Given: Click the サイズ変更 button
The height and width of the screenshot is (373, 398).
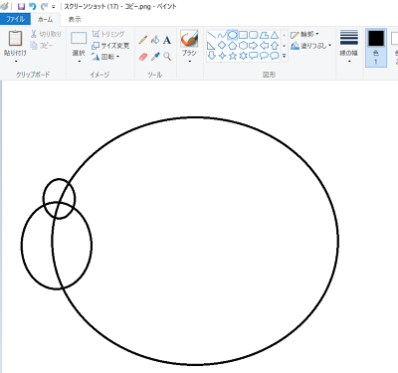Looking at the screenshot, I should [110, 46].
